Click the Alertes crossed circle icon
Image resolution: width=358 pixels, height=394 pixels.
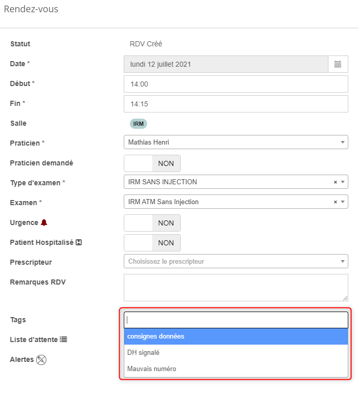coord(41,359)
